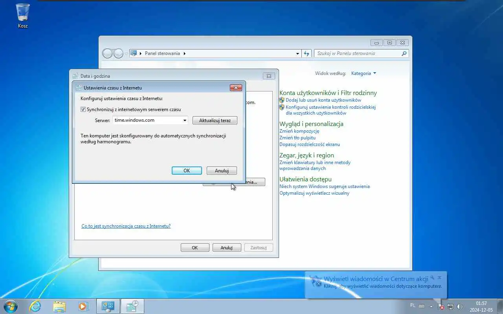The width and height of the screenshot is (503, 314).
Task: Click OK in Data i godzina dialog
Action: pyautogui.click(x=195, y=248)
